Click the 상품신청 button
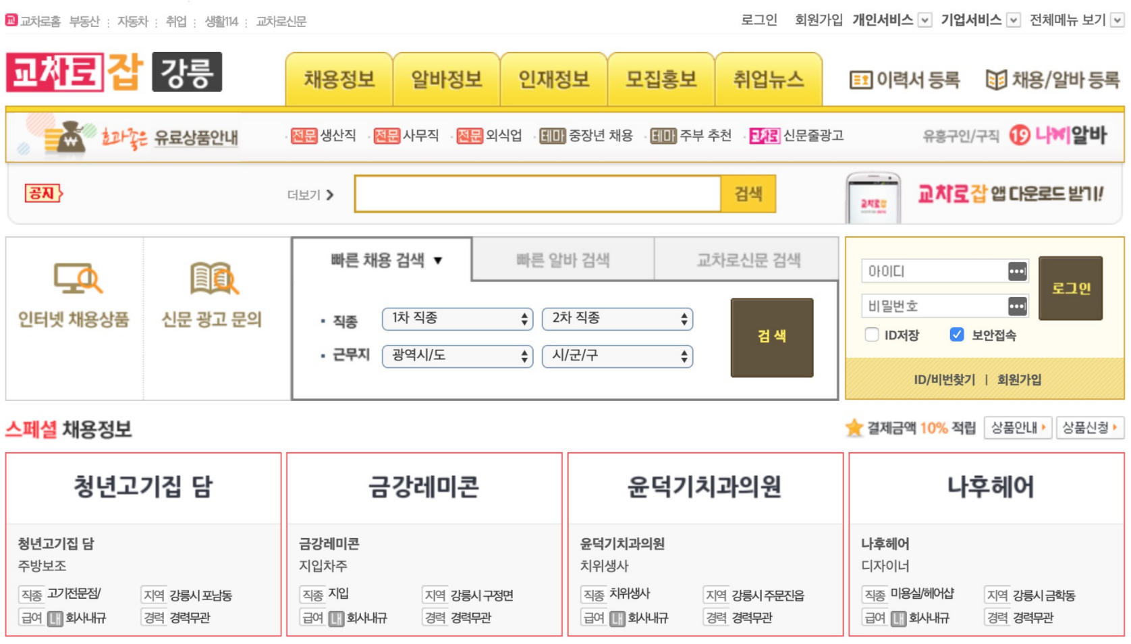 pyautogui.click(x=1090, y=427)
